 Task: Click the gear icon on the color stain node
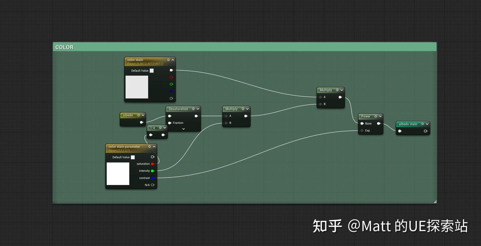tap(168, 60)
